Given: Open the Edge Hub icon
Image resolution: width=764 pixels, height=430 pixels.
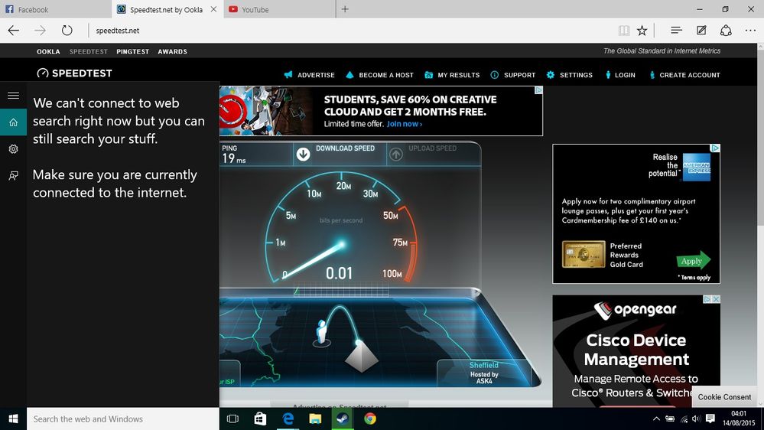Looking at the screenshot, I should pos(676,31).
